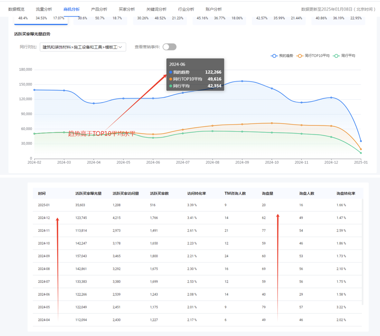
Task: Click the 2.59 % inquiry conversion value
Action: click(x=341, y=230)
